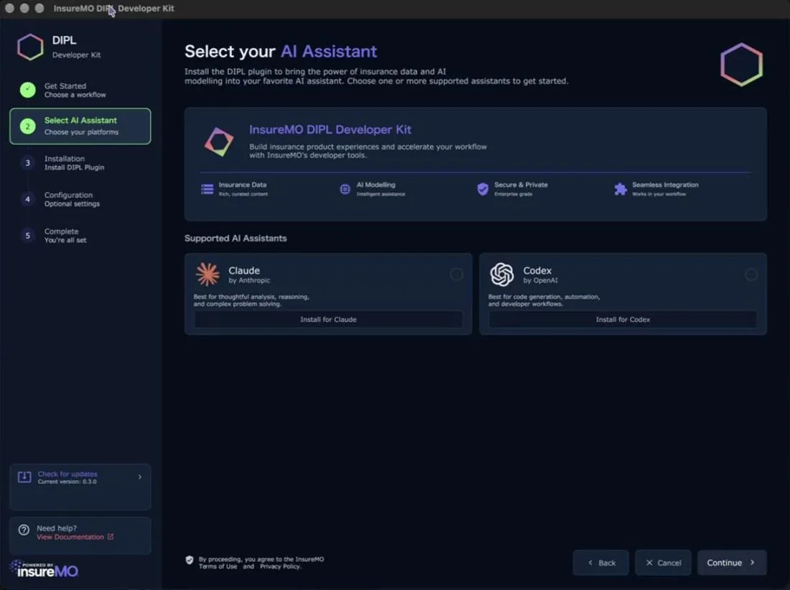The width and height of the screenshot is (790, 590).
Task: Click the window minimize traffic light button
Action: [24, 9]
